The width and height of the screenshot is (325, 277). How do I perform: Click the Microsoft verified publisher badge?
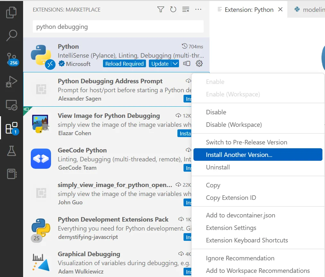(x=62, y=63)
